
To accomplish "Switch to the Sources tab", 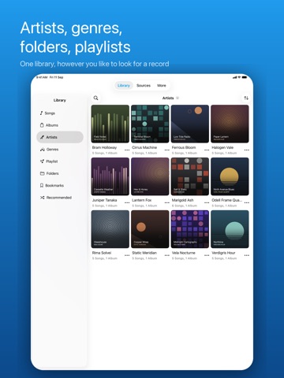I will click(x=144, y=85).
